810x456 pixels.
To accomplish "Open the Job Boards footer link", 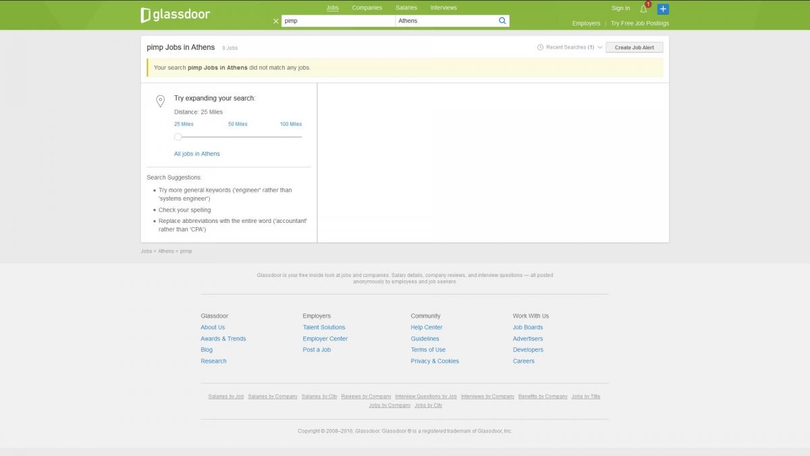I will (x=528, y=328).
